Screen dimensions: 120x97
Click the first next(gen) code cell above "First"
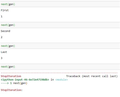(60, 4)
